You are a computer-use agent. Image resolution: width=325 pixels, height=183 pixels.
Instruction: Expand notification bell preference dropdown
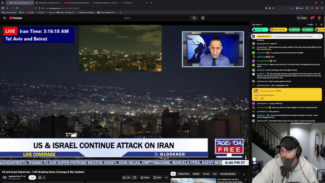43,177
